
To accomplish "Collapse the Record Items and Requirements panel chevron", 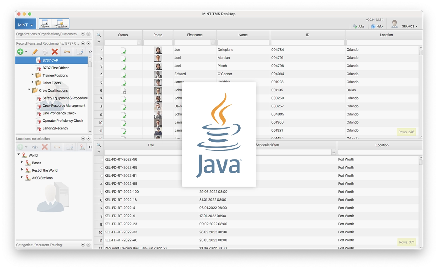I will pyautogui.click(x=83, y=43).
